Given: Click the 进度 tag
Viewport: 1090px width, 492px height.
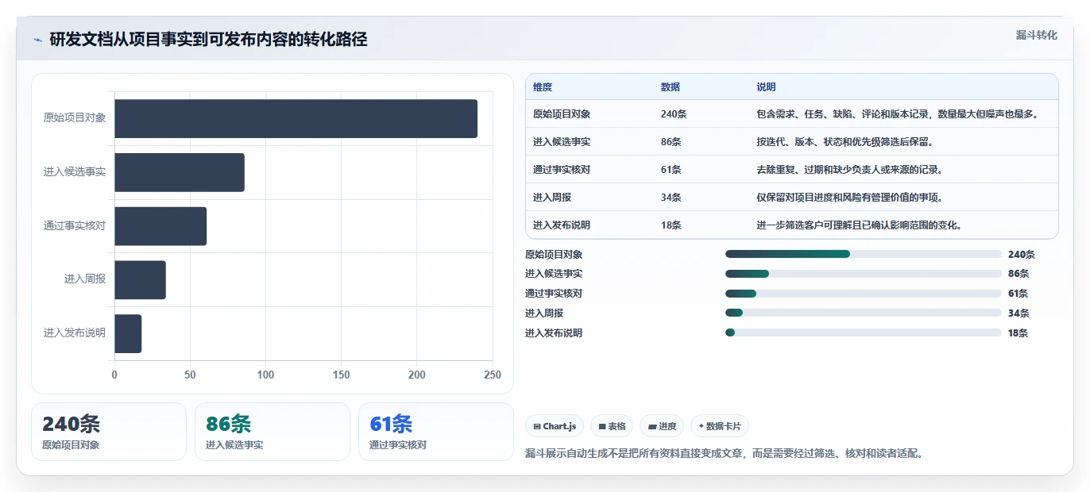Looking at the screenshot, I should [662, 426].
